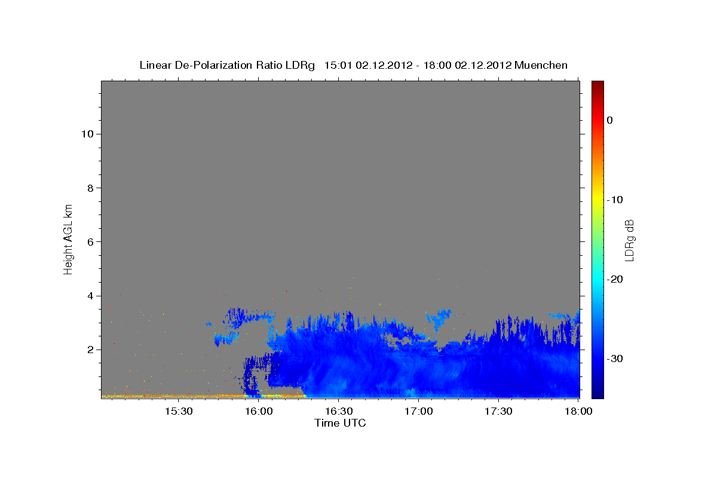
Task: Click the height axis label 4
Action: click(x=90, y=296)
